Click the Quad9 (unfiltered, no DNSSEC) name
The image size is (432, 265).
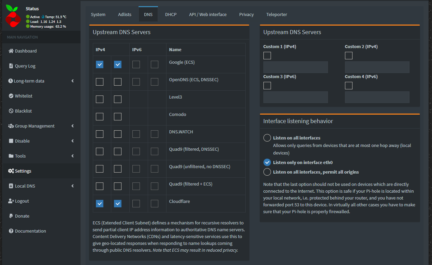[x=200, y=167]
